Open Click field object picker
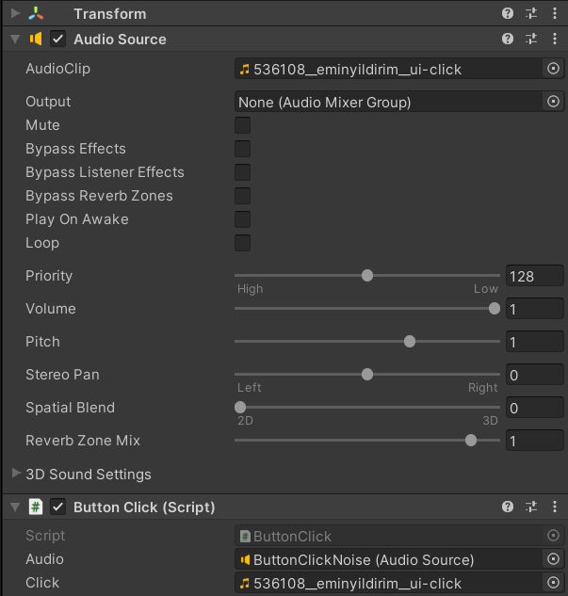This screenshot has width=568, height=596. (x=553, y=584)
